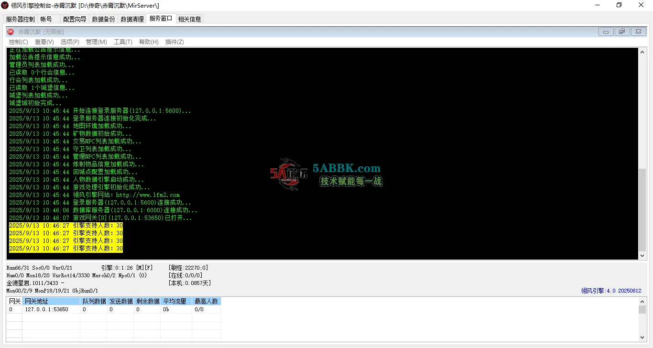The height and width of the screenshot is (348, 653).
Task: Click the 平均流量 column header
Action: [x=176, y=301]
